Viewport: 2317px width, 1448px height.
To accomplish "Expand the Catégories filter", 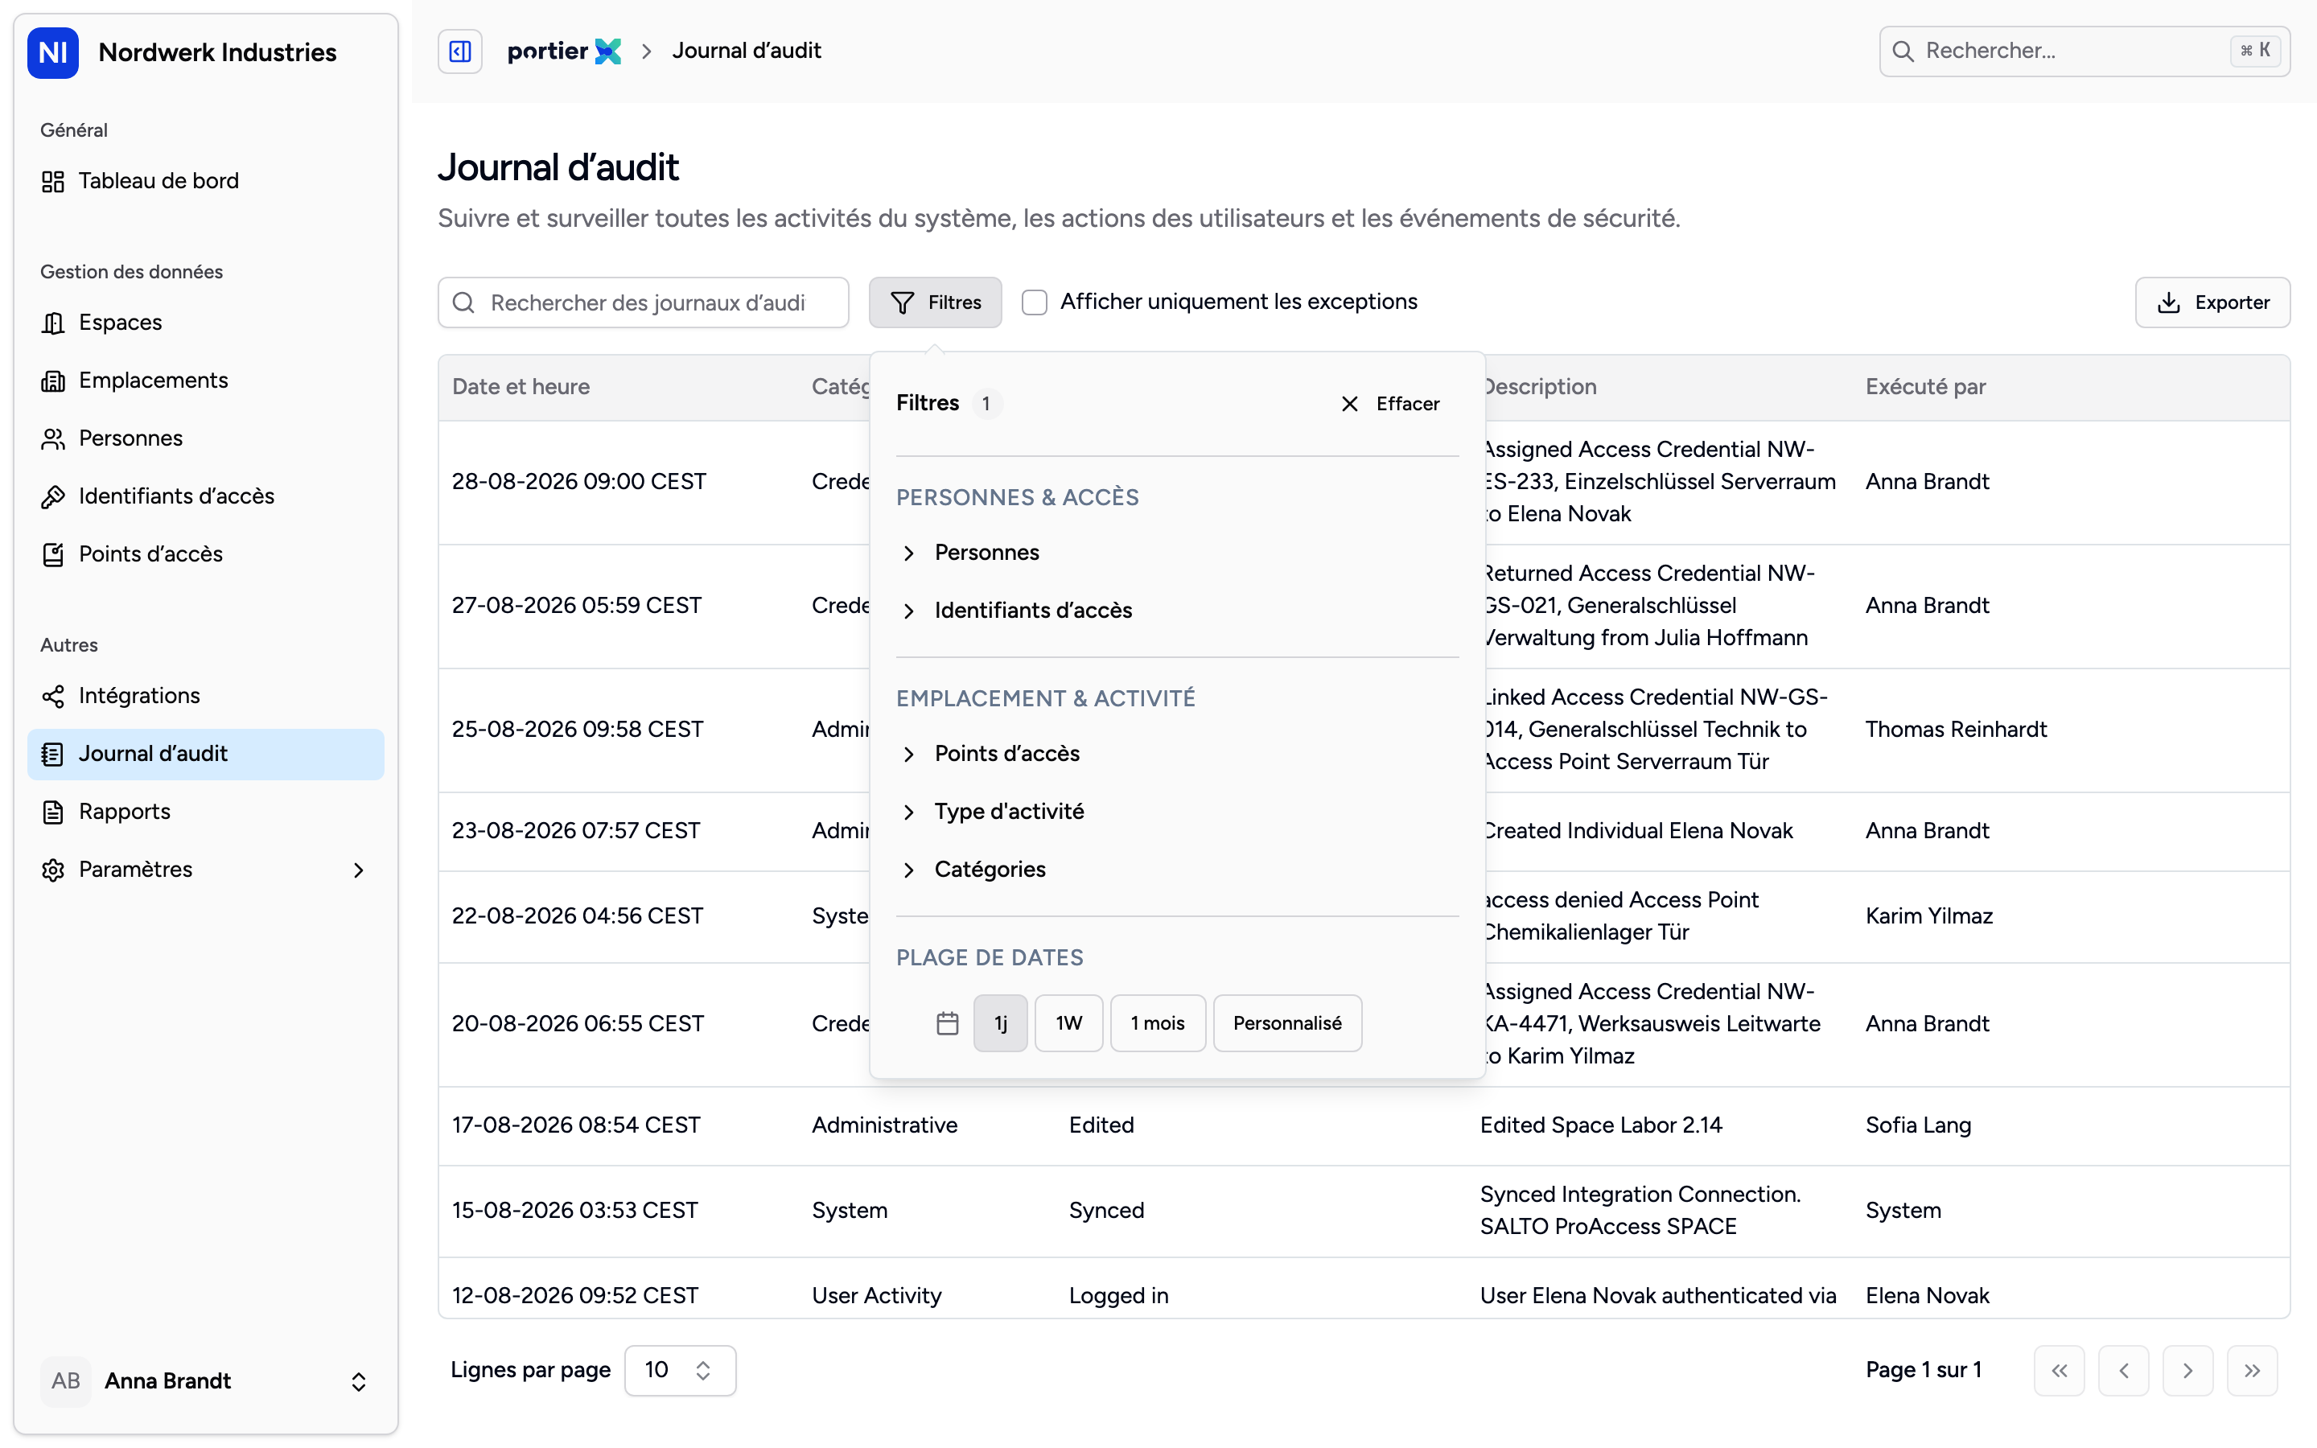I will tap(1177, 870).
